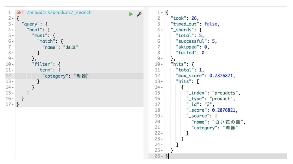
Task: Click the "_index": "proudcts" line
Action: pos(213,93)
